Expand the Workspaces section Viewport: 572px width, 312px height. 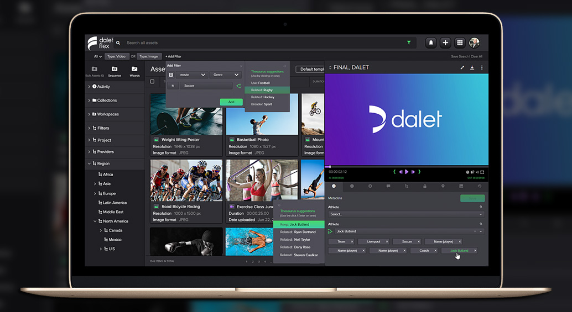(x=90, y=114)
